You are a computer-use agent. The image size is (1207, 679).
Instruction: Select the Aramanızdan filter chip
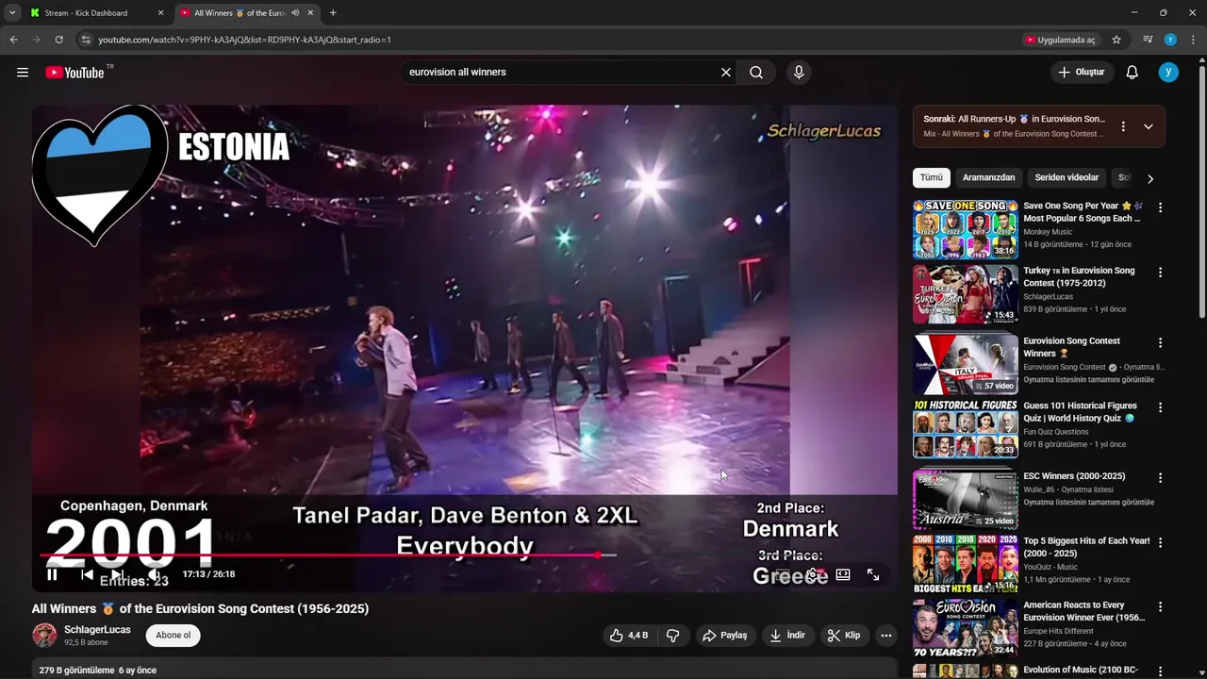(x=988, y=177)
